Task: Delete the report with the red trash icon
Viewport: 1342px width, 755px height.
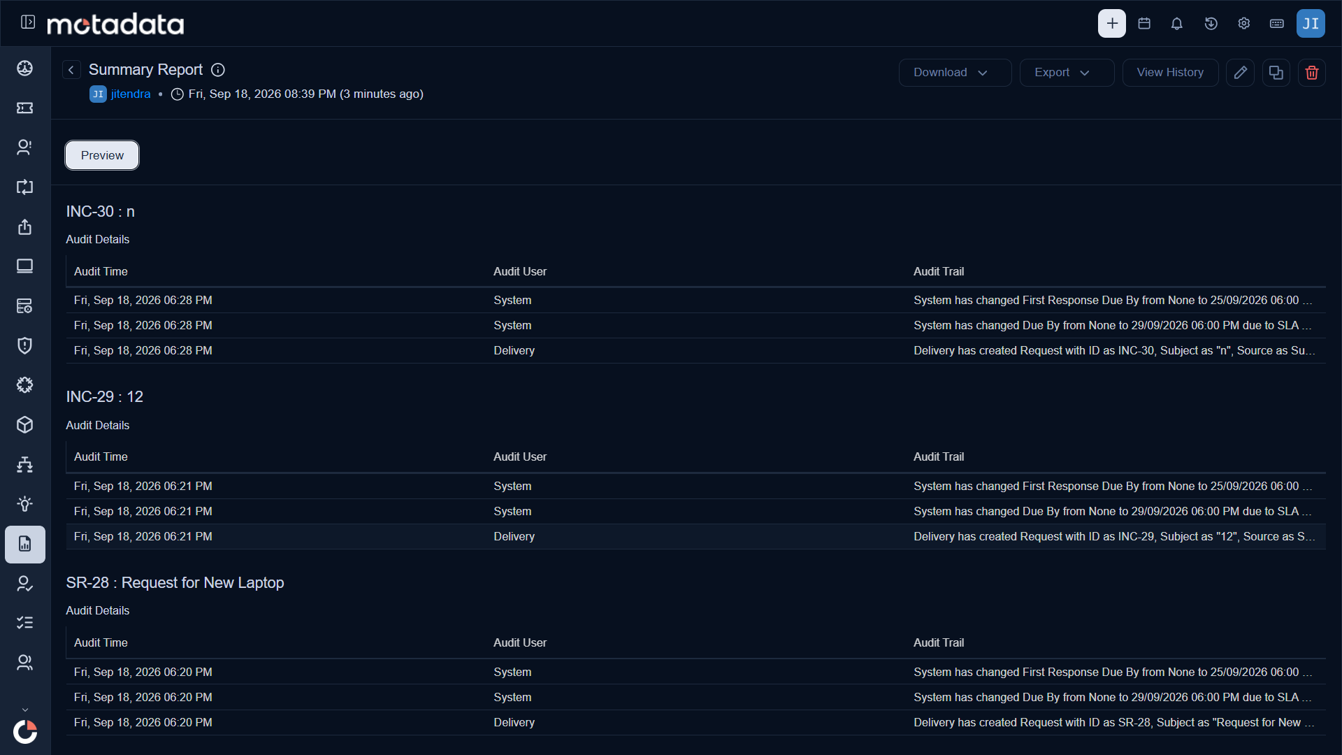Action: (x=1311, y=73)
